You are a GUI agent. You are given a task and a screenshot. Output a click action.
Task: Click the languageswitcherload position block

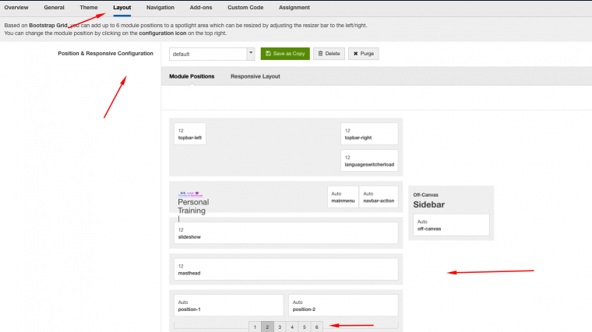369,161
